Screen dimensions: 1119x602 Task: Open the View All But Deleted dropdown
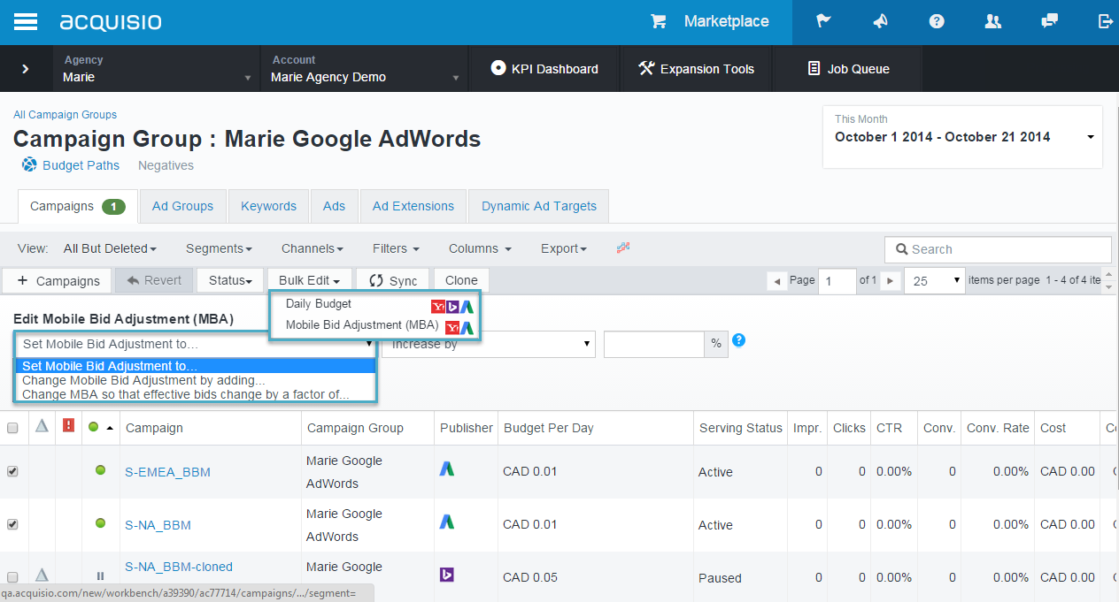[x=110, y=248]
